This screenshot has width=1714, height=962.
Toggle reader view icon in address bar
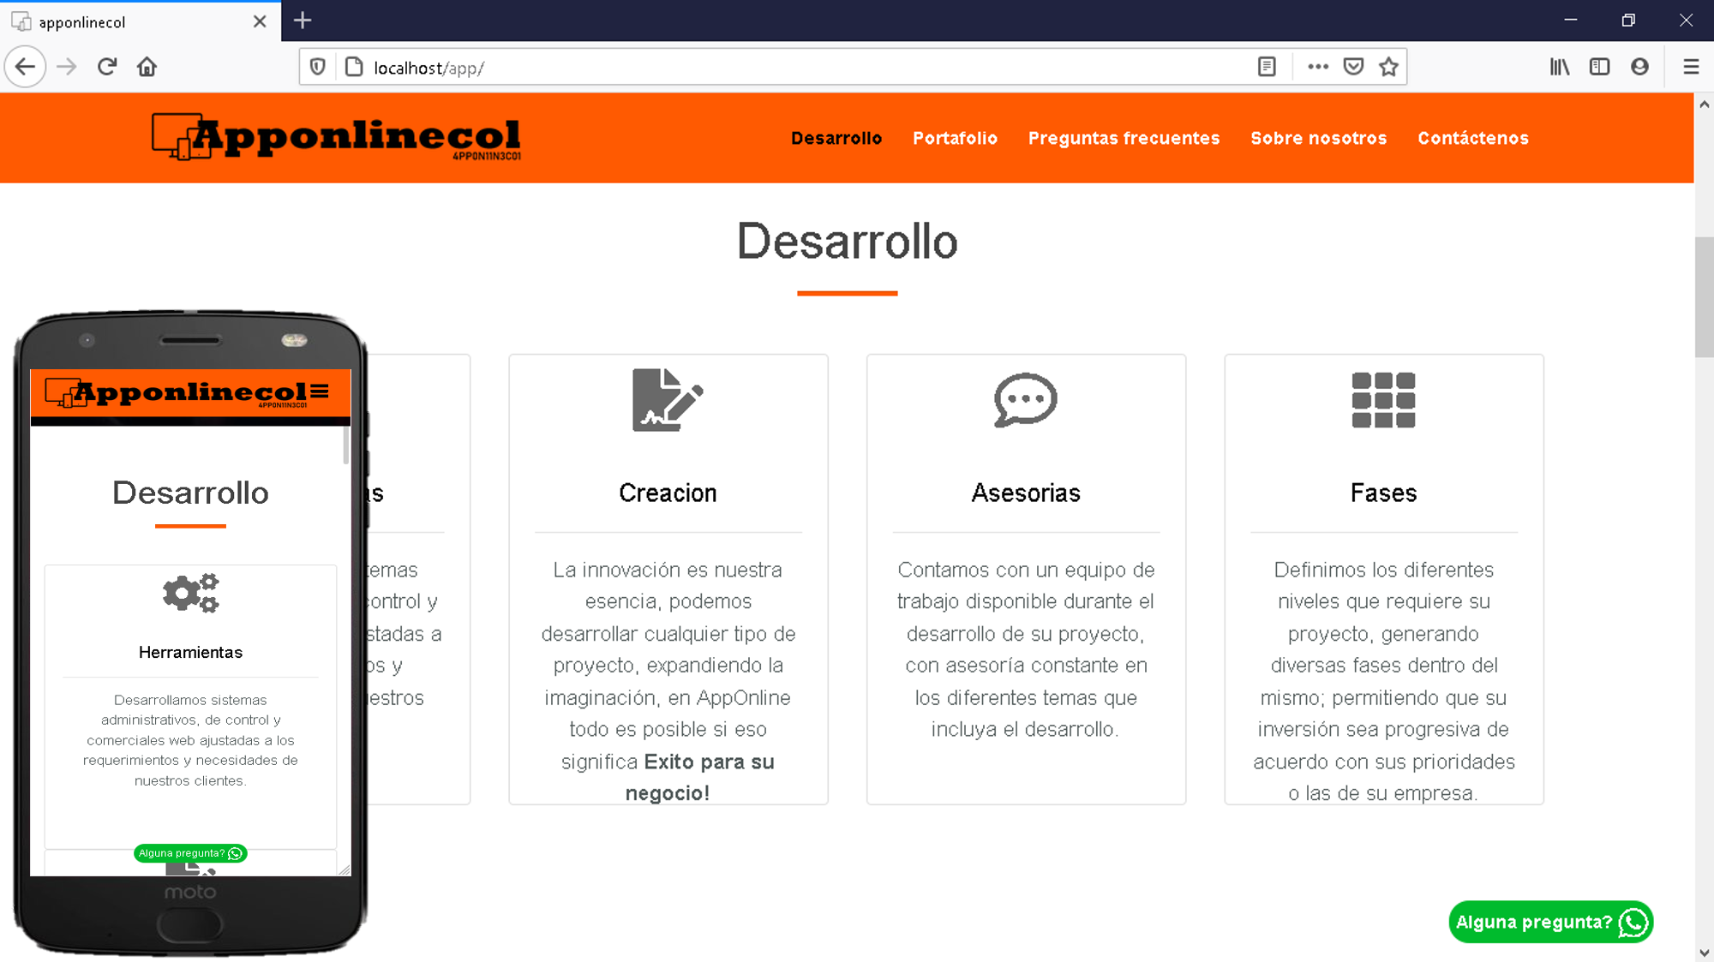point(1267,67)
